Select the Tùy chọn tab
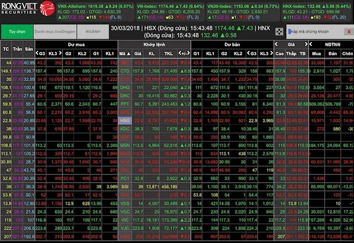Viewport: 354px width, 243px height. point(15,31)
